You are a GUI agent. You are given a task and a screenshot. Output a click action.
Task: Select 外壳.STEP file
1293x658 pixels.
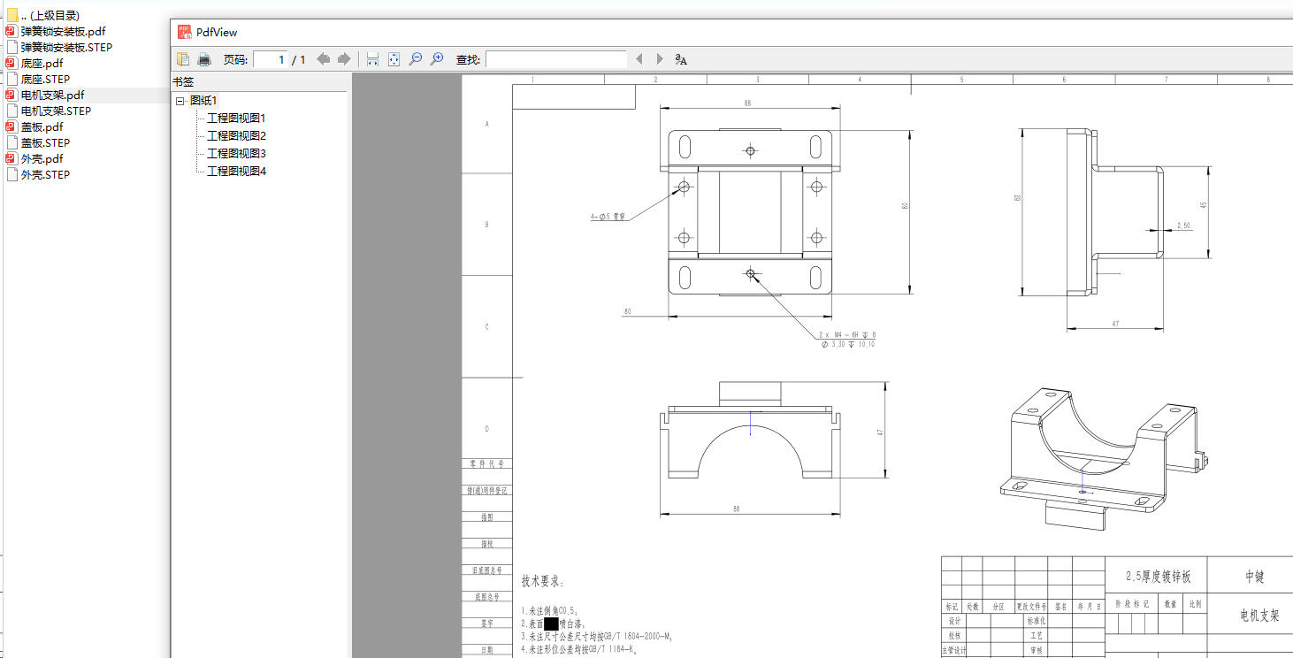tap(45, 175)
